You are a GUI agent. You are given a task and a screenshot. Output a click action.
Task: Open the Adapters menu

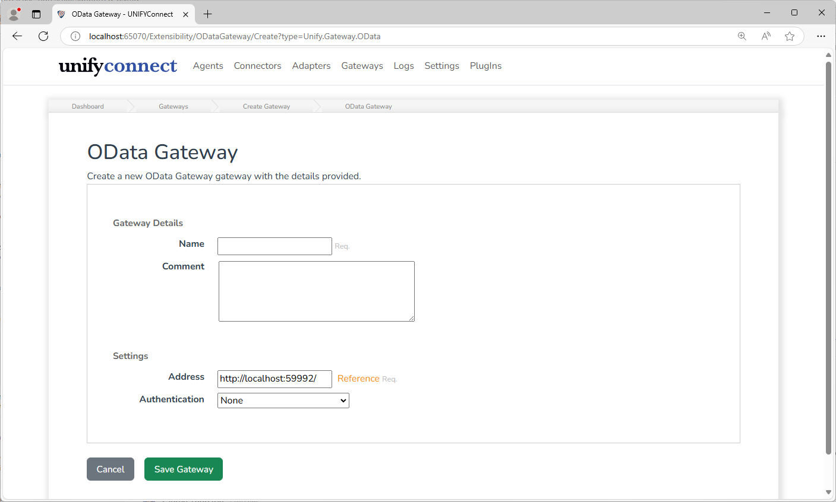click(311, 66)
